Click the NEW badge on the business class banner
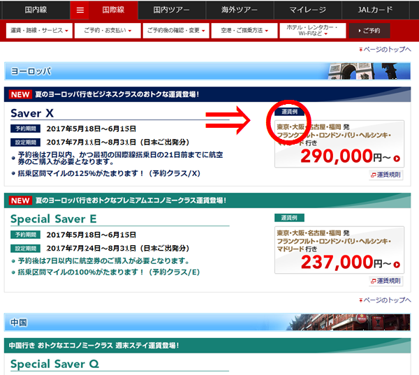The width and height of the screenshot is (419, 375). pyautogui.click(x=20, y=94)
